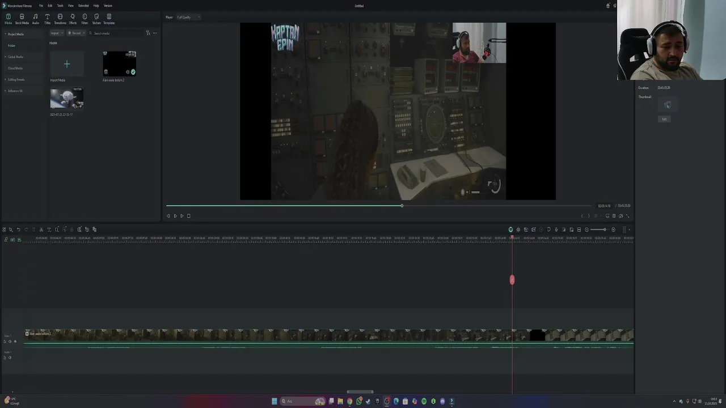This screenshot has width=726, height=408.
Task: Select the Cloud Media item
Action: [15, 68]
